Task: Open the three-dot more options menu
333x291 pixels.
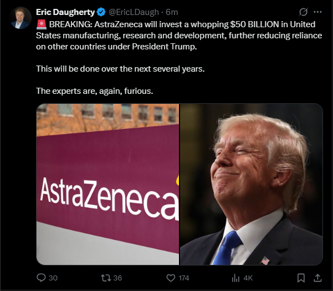Action: point(317,12)
